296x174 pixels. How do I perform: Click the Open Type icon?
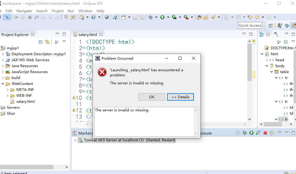[x=199, y=17]
